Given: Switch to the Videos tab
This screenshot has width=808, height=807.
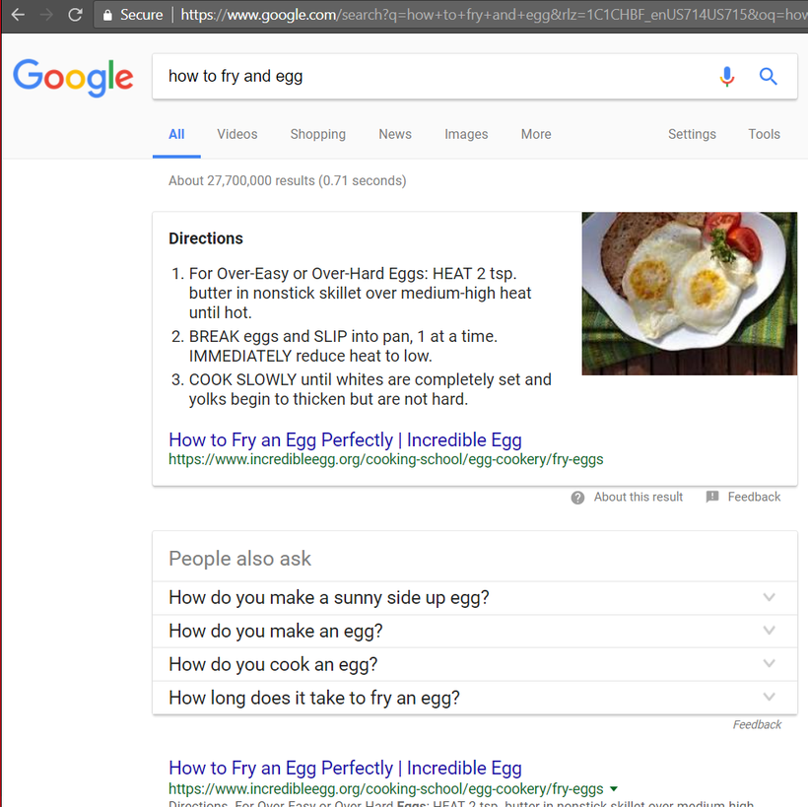Looking at the screenshot, I should point(237,134).
